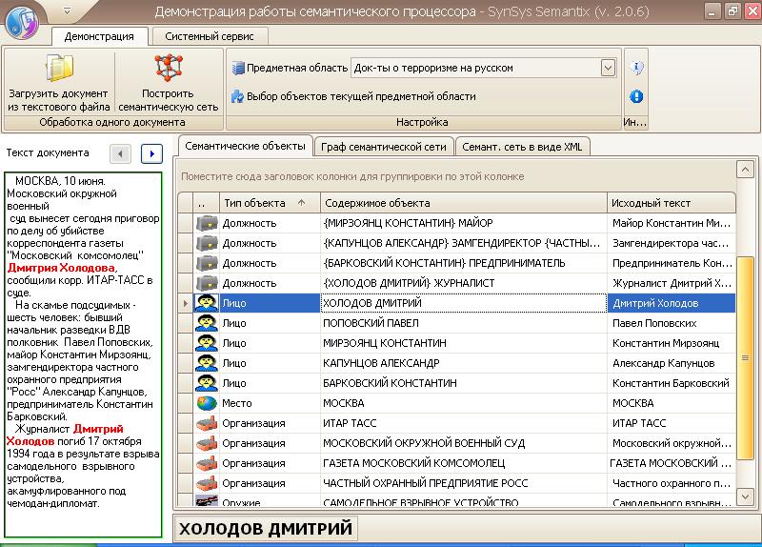The image size is (762, 547).
Task: Restore down the SynSys Semantix window
Action: 732,10
